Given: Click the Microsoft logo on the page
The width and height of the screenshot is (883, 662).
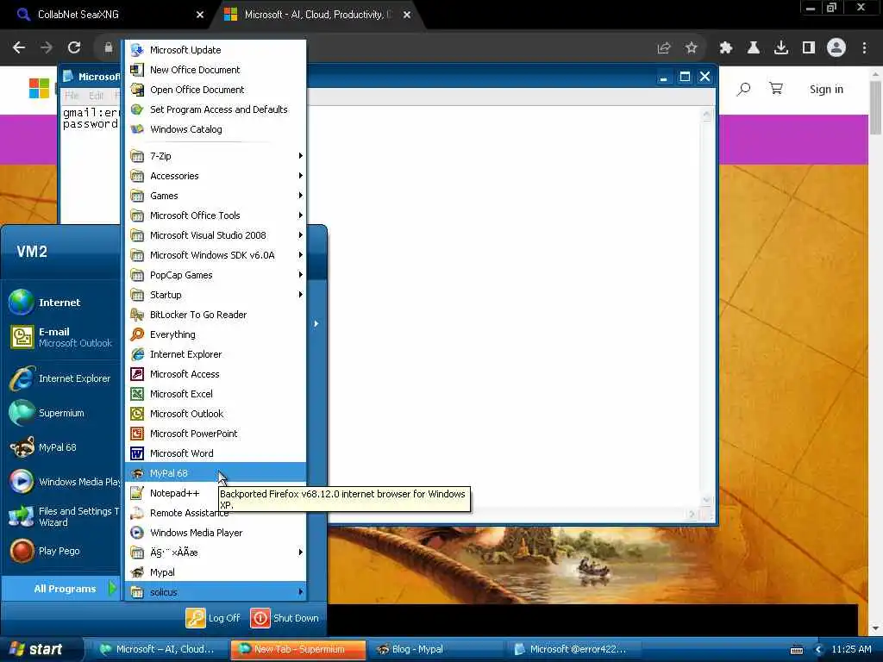Looking at the screenshot, I should [x=39, y=88].
